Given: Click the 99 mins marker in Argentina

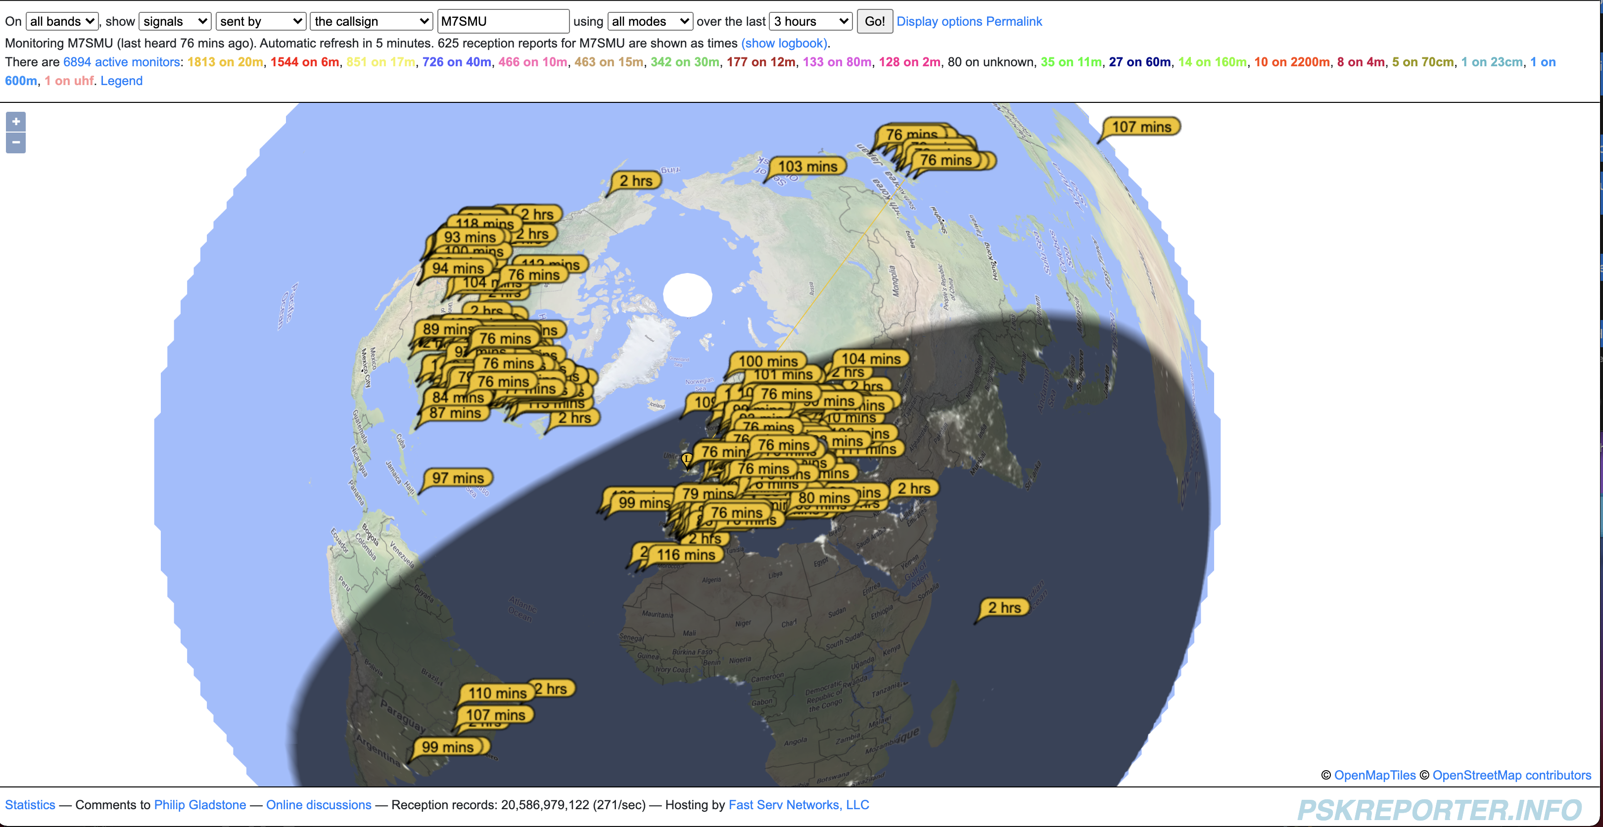Looking at the screenshot, I should point(447,747).
